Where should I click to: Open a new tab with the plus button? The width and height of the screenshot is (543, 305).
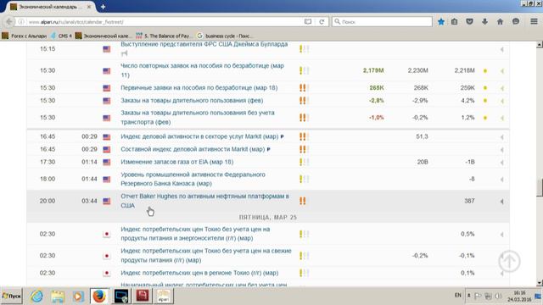[x=103, y=7]
